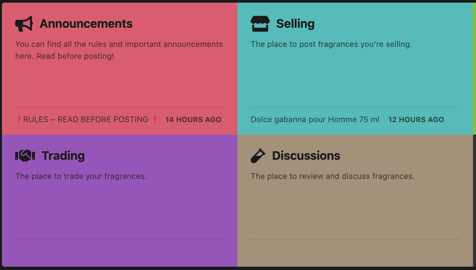Click the Announcements rules description text

pos(119,50)
